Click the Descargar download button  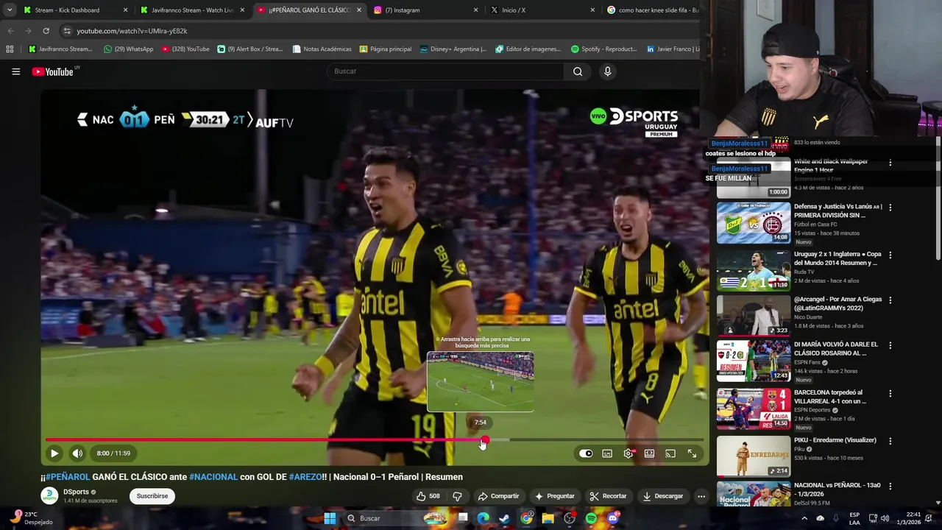(662, 496)
